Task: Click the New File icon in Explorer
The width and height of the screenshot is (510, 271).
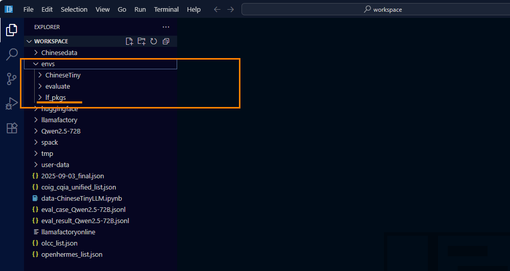Action: (x=130, y=41)
